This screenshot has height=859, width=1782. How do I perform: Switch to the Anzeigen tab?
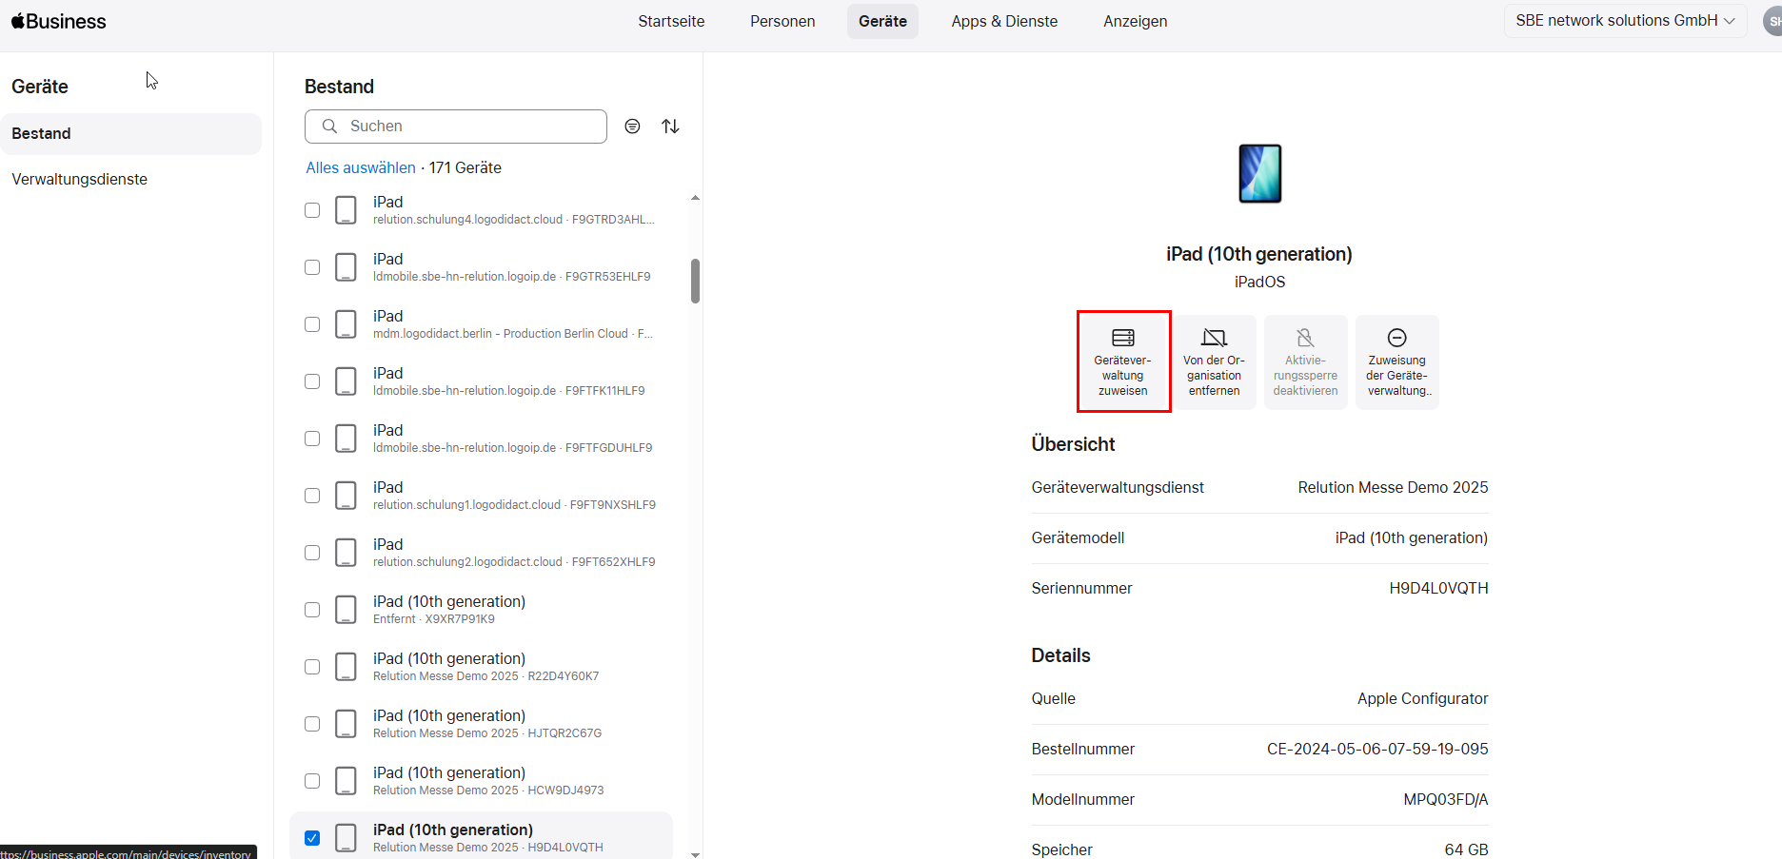[1136, 21]
